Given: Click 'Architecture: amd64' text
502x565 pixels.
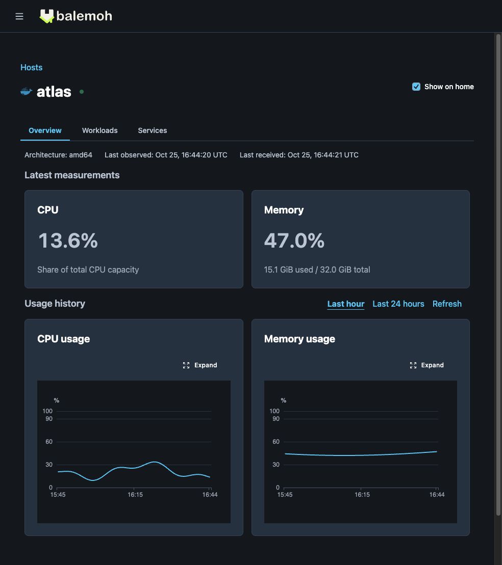Looking at the screenshot, I should [59, 155].
